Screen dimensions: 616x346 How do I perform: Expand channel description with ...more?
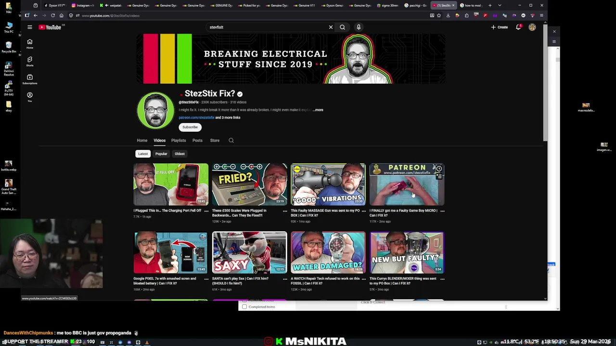tap(318, 110)
